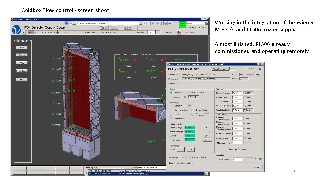320x180 pixels.
Task: Open the panel path dropdown arrow
Action: (141, 23)
